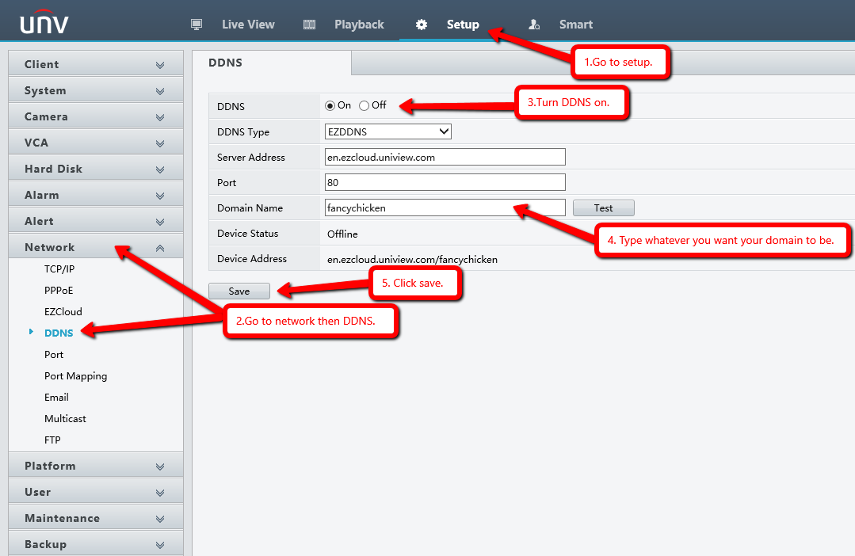Go to TCP/IP network settings

[x=59, y=269]
